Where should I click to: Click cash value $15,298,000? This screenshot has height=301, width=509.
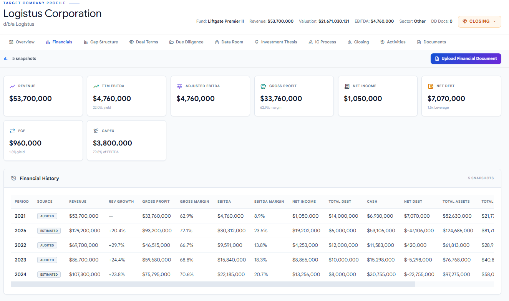381,260
